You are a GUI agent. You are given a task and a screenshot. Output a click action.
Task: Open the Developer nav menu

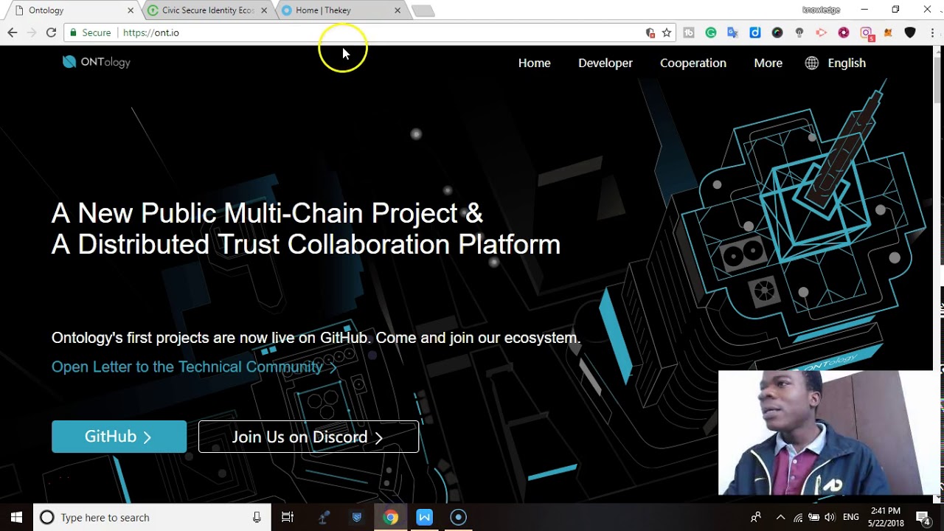click(x=605, y=63)
